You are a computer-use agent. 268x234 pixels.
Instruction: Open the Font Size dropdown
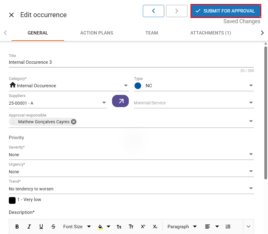tap(77, 227)
